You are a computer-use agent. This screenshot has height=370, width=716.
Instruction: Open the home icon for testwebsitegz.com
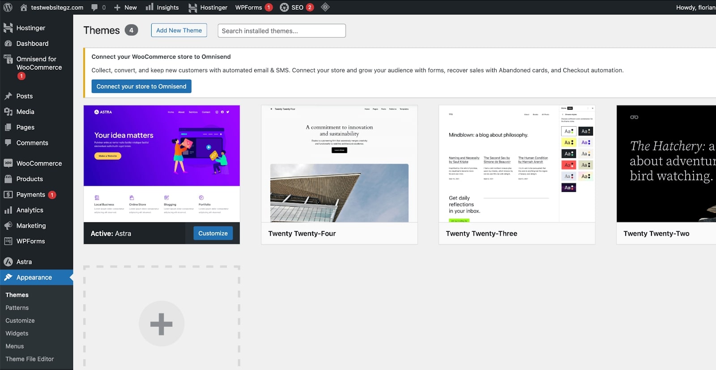[24, 7]
